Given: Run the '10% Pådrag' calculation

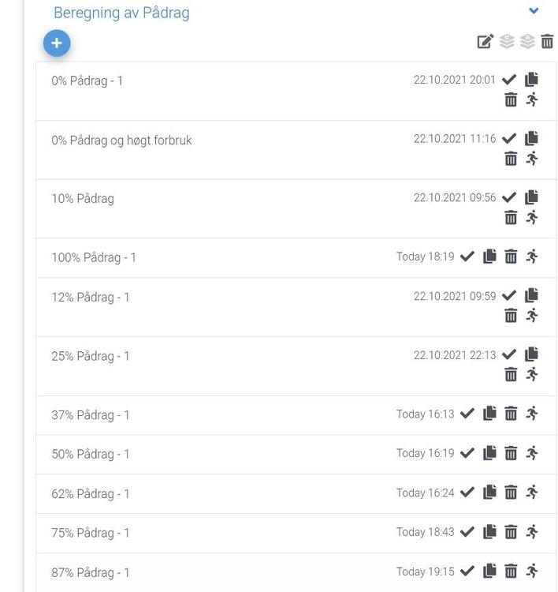Looking at the screenshot, I should (532, 217).
